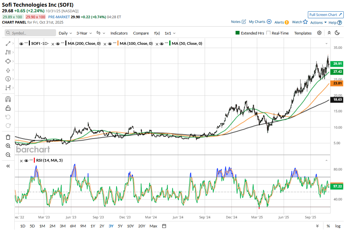Select the 6M time range
This screenshot has height=234, width=346.
click(73, 226)
